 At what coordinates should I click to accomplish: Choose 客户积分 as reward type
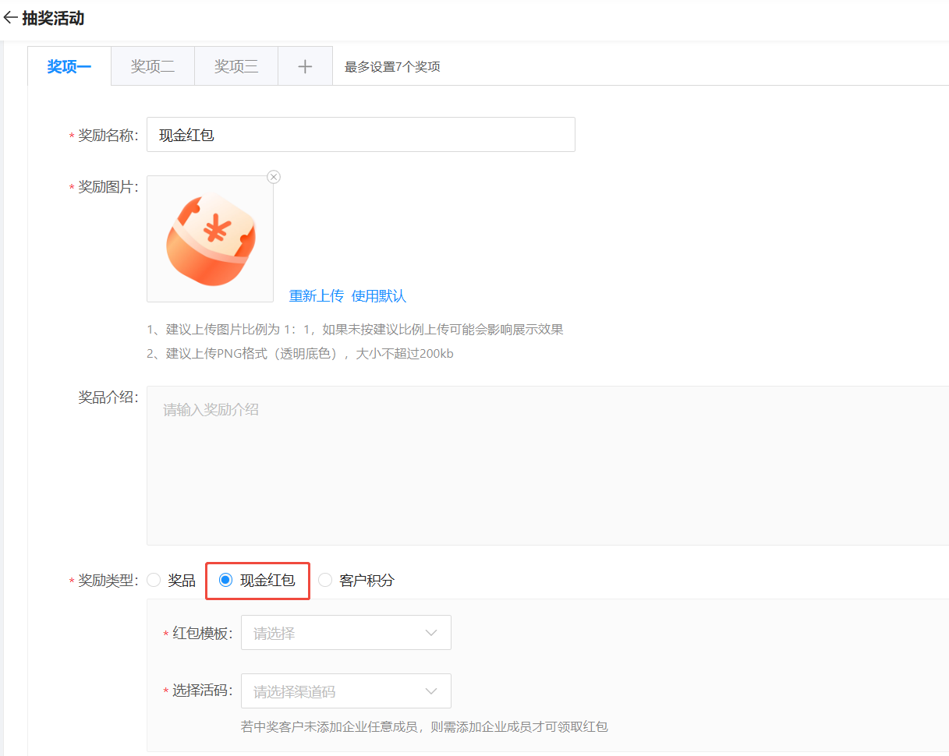pos(325,580)
